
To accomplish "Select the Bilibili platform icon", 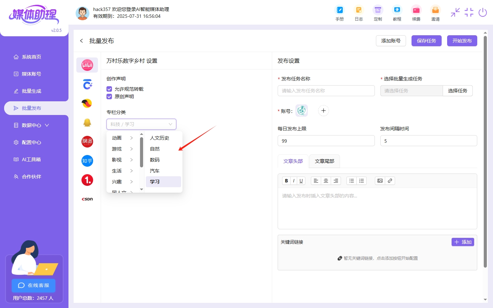I will pos(87,65).
